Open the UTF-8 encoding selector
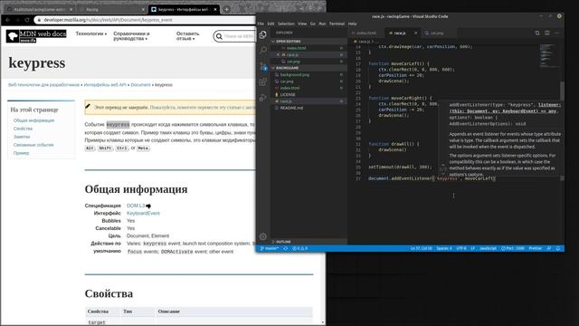Screen dimensions: 579x326 click(x=461, y=248)
